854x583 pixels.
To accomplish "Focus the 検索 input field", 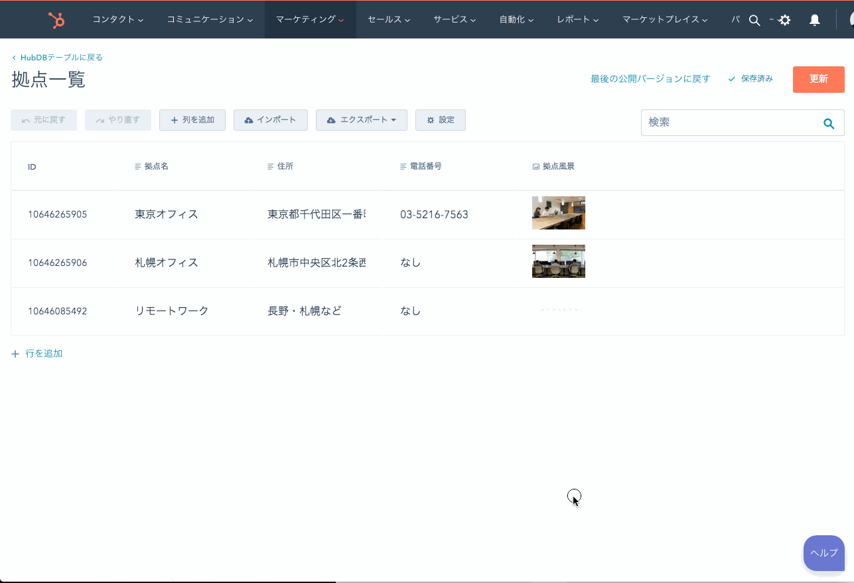I will coord(729,123).
